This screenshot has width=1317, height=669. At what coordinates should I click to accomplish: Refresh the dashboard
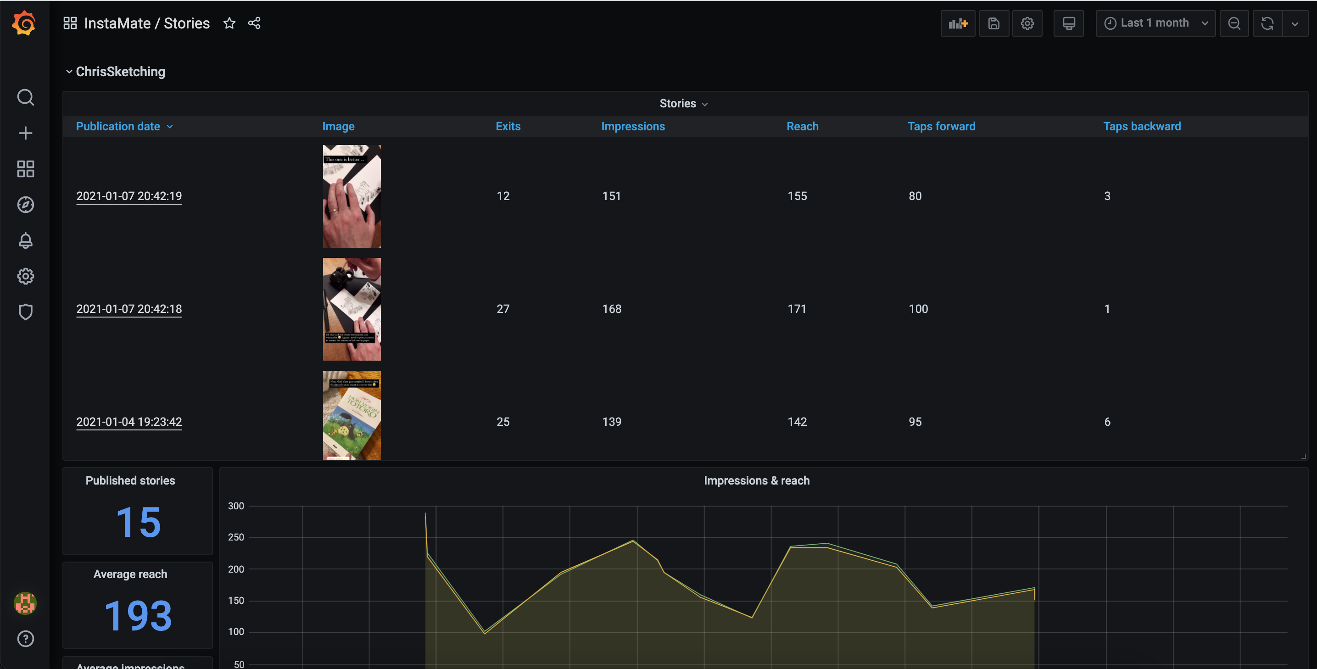1267,23
